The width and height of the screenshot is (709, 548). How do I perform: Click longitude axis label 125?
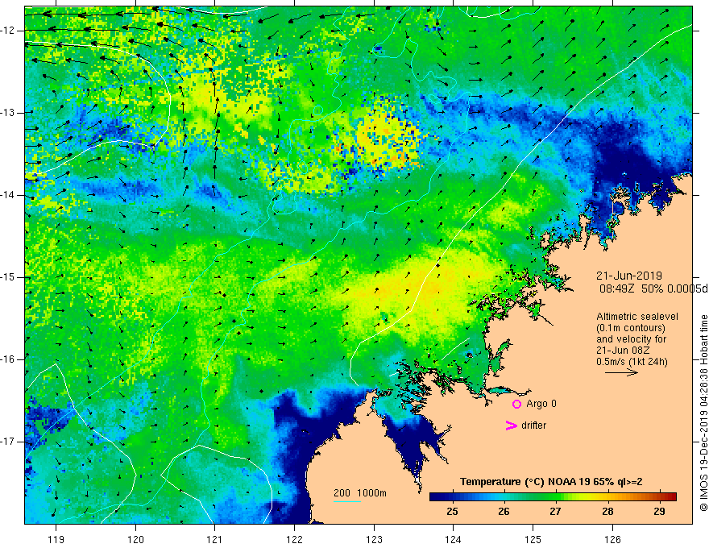[533, 539]
